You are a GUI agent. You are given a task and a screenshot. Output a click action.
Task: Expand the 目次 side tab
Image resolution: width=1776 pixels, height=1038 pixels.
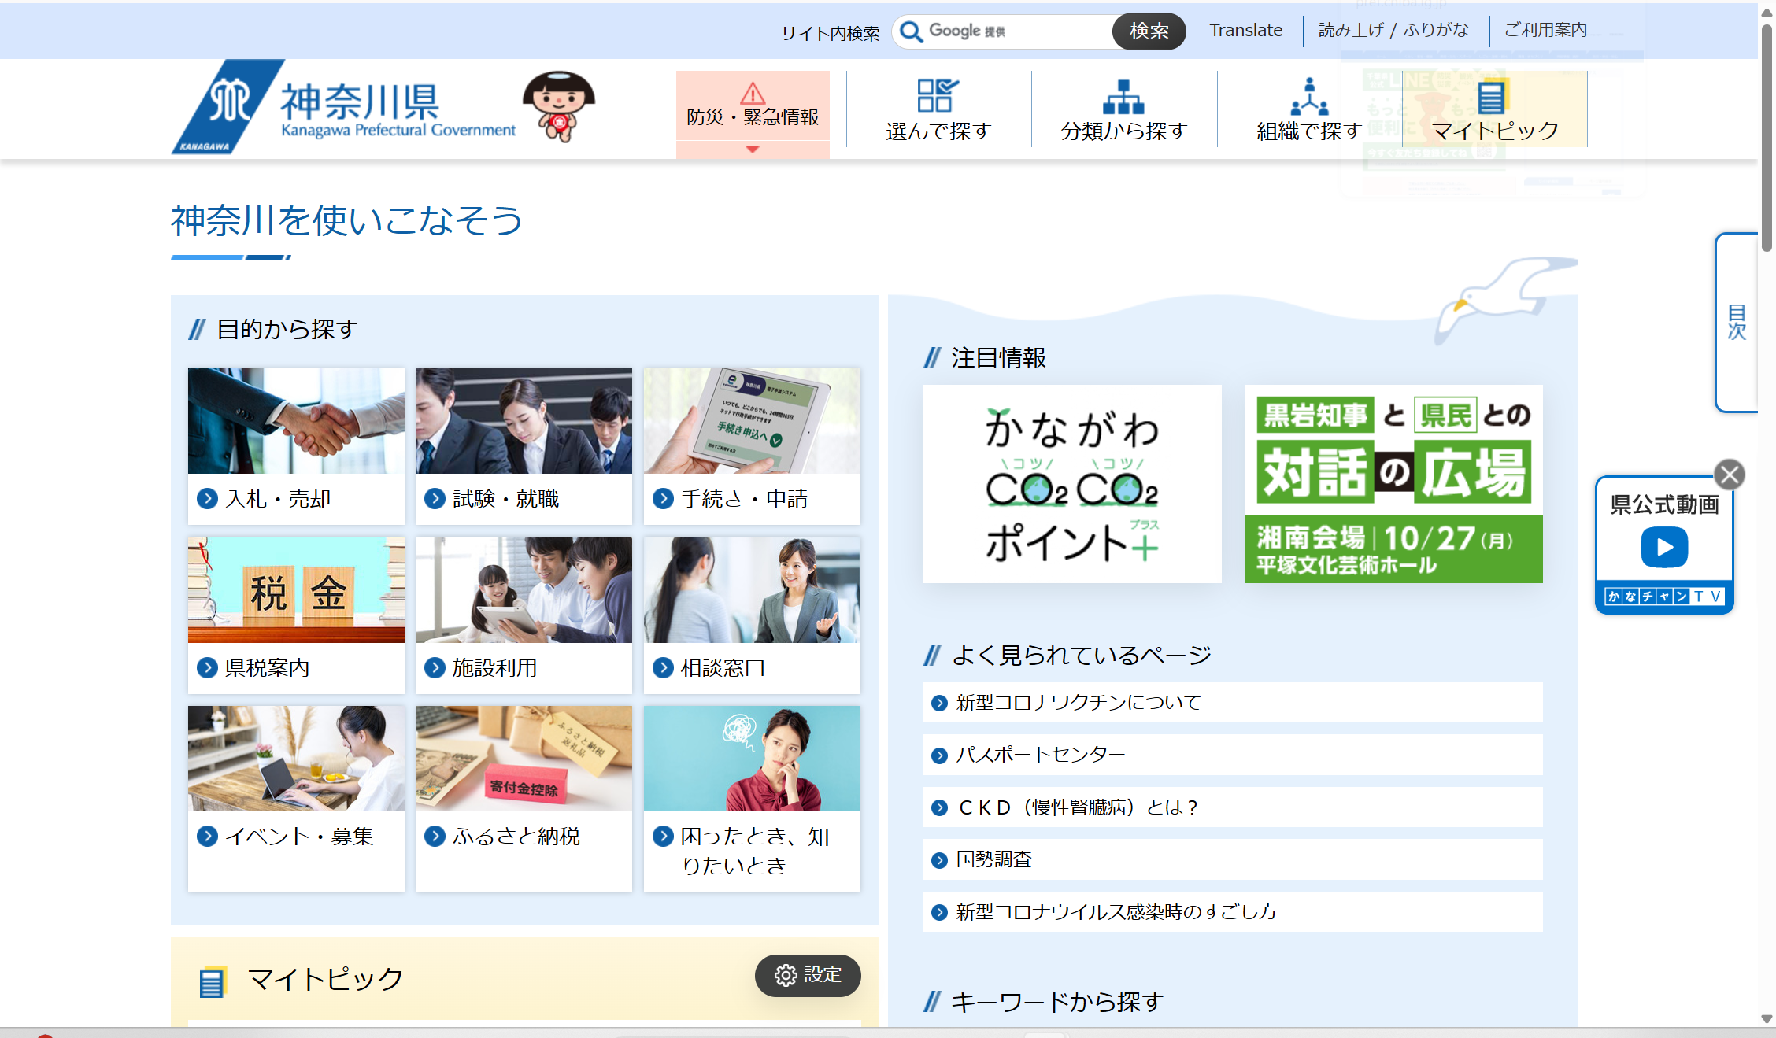[1737, 322]
